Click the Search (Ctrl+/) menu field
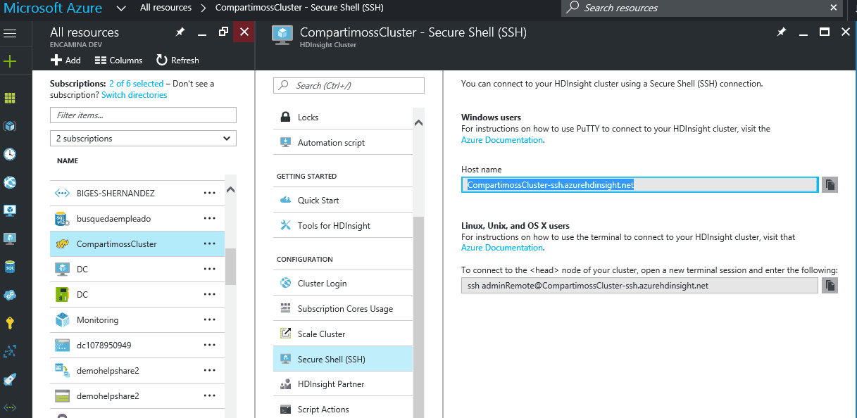Screen dimensions: 857x418 [349, 85]
